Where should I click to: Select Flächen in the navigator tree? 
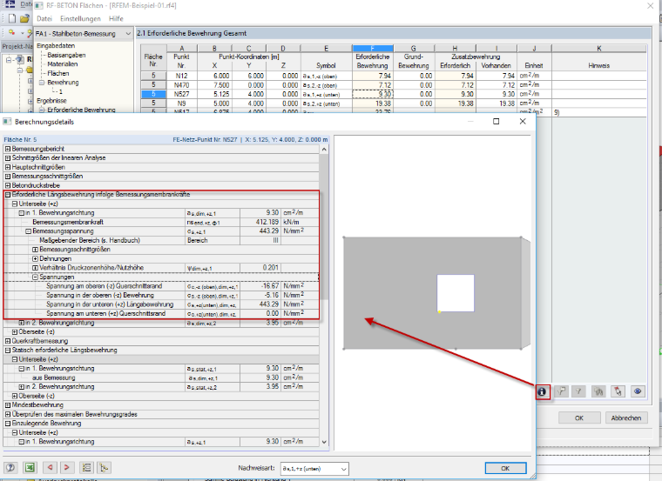tap(58, 73)
